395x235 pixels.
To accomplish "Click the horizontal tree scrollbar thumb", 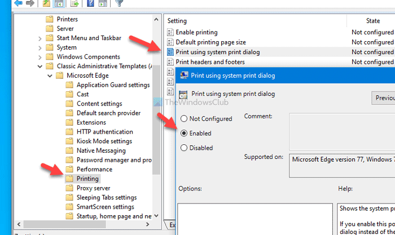I will [x=65, y=224].
